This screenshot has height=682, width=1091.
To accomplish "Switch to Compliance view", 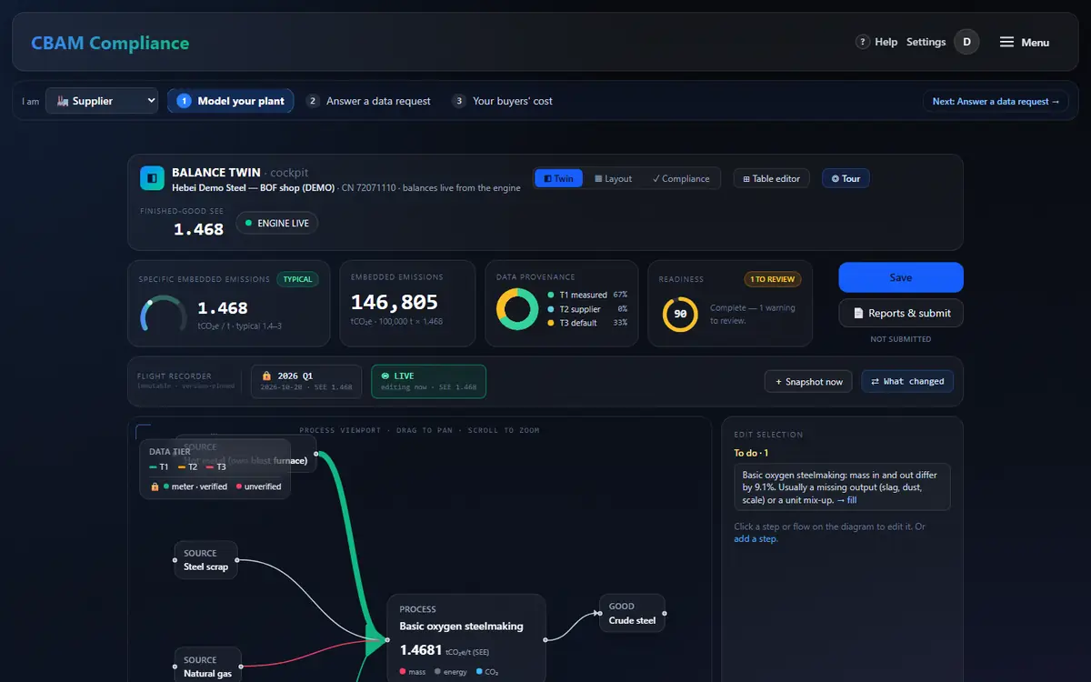I will [x=681, y=178].
